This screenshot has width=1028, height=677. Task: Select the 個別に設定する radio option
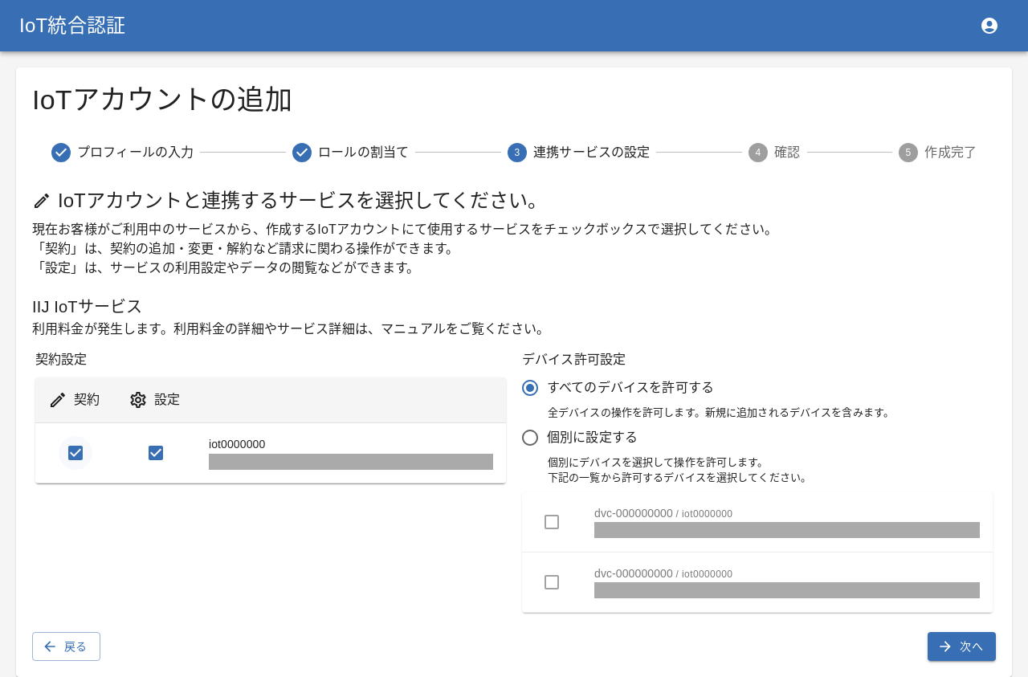pyautogui.click(x=530, y=438)
